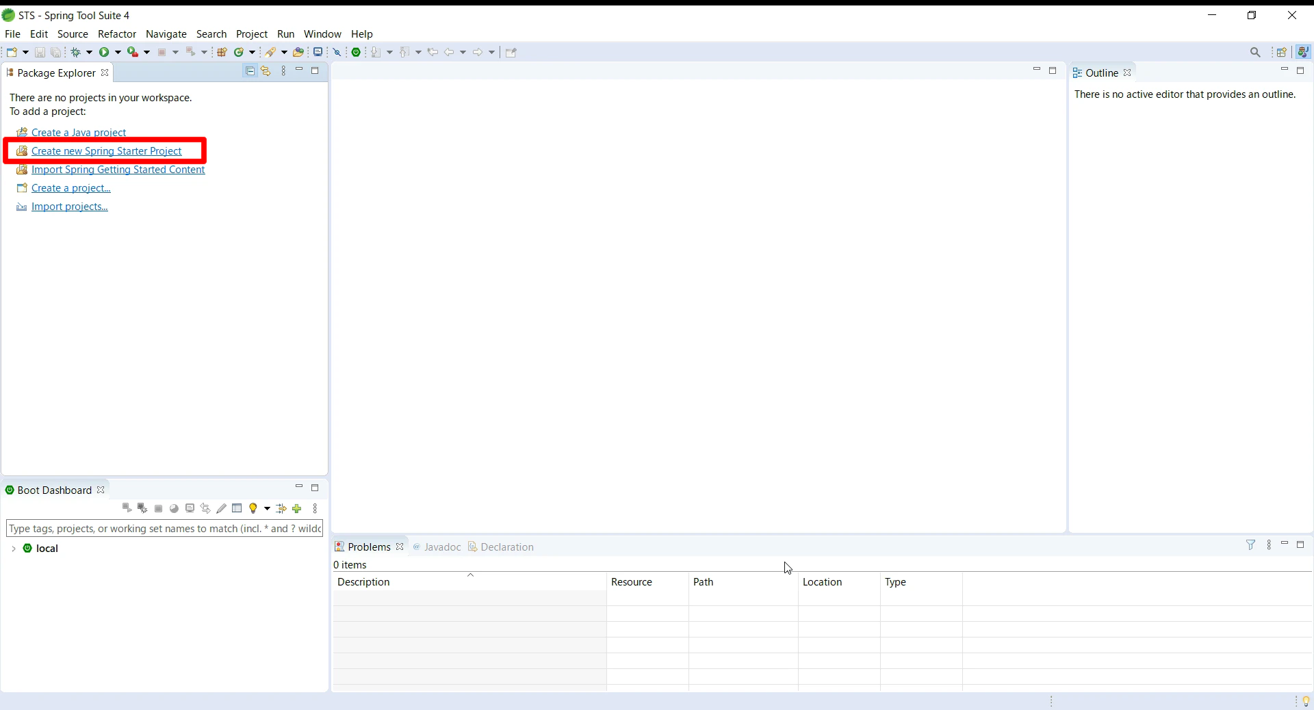This screenshot has width=1314, height=710.
Task: Click Import Spring Getting Started Content link
Action: coord(118,170)
